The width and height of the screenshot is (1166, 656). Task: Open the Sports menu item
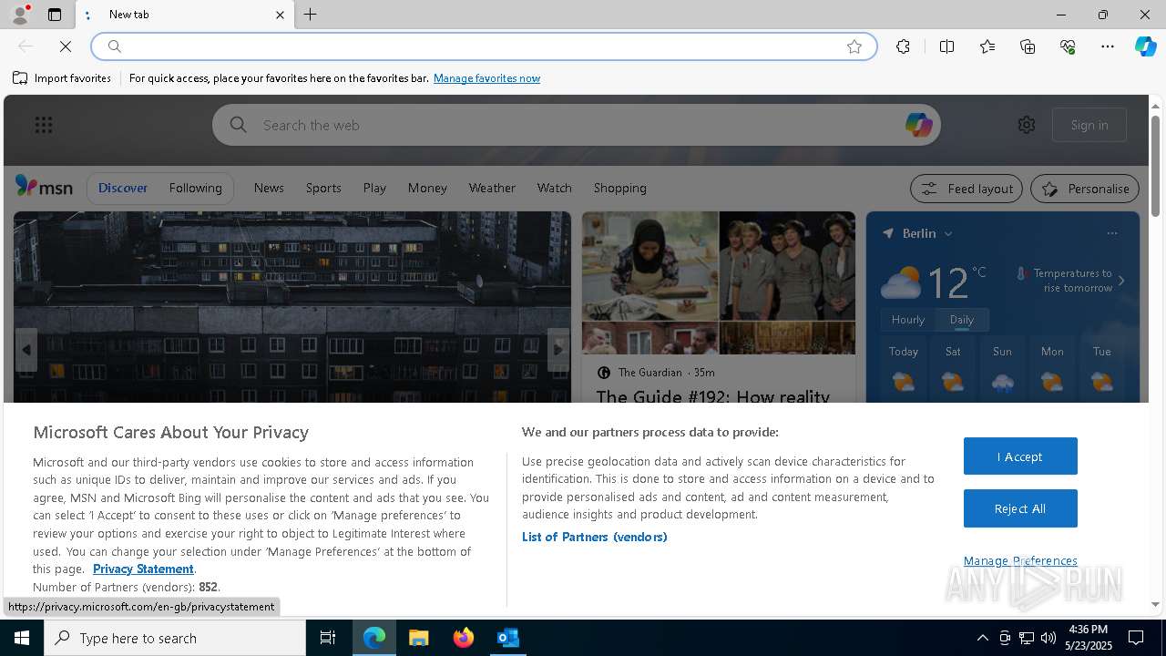pos(323,188)
